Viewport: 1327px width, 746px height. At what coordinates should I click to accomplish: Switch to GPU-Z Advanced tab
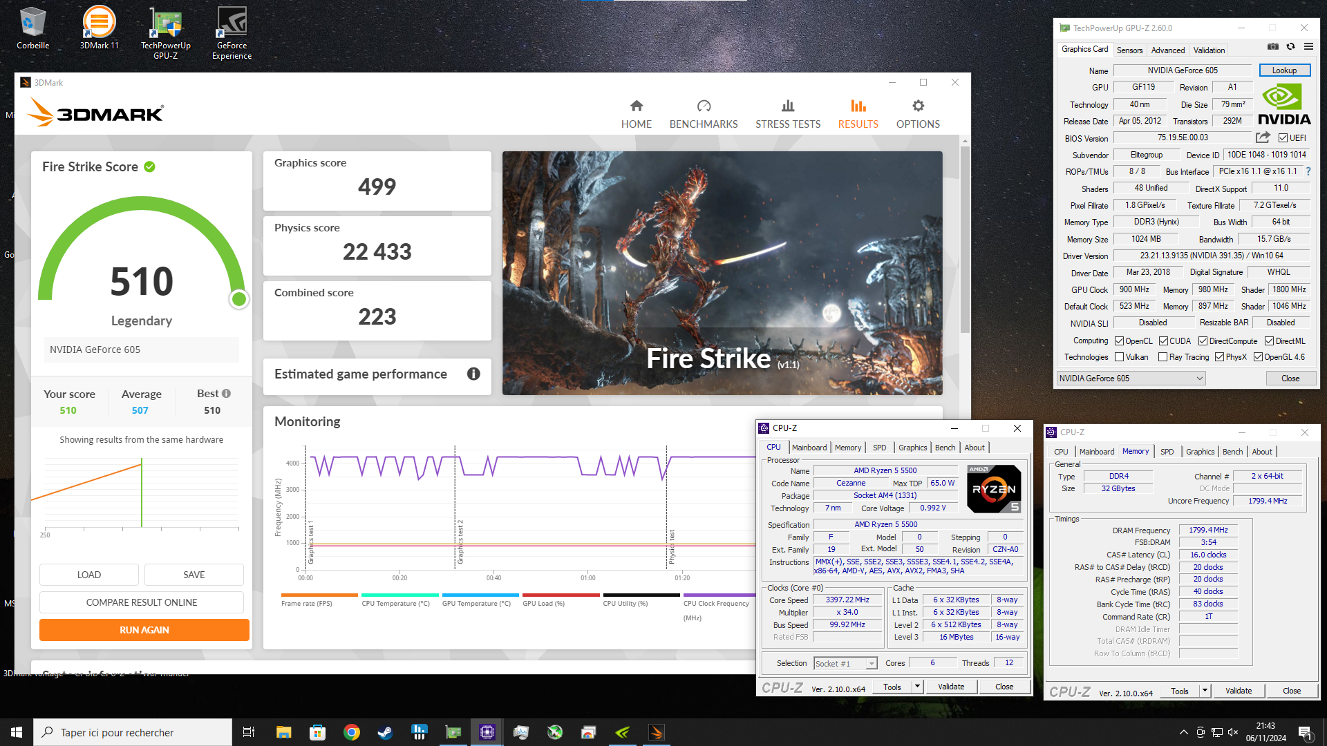click(x=1168, y=50)
